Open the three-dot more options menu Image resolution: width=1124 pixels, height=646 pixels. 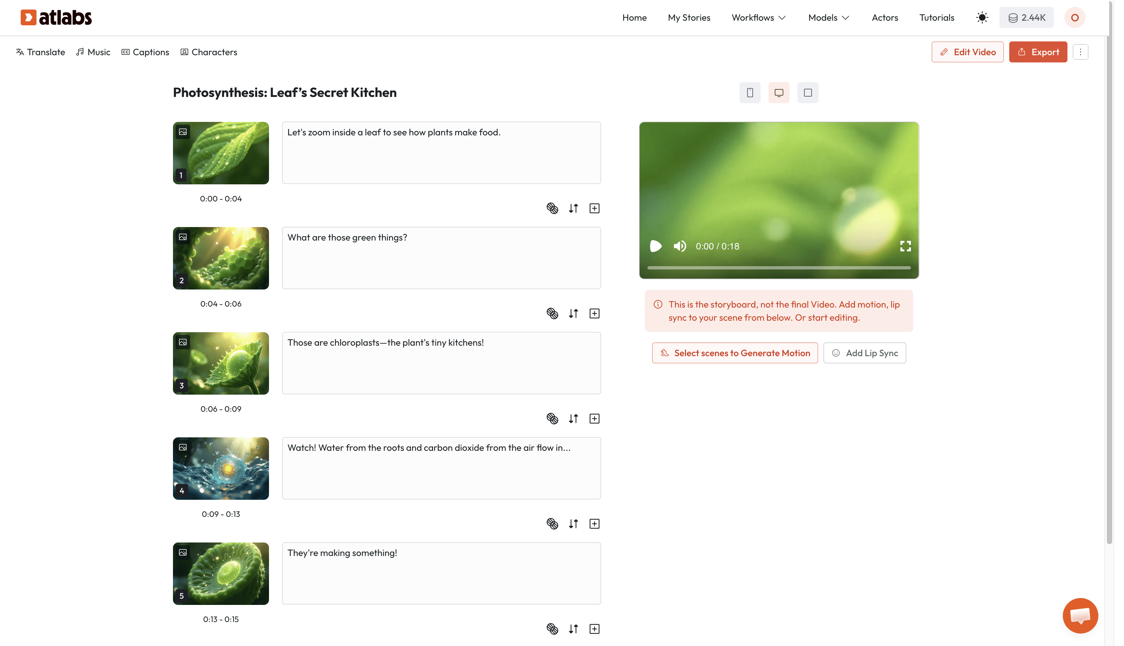(x=1081, y=52)
